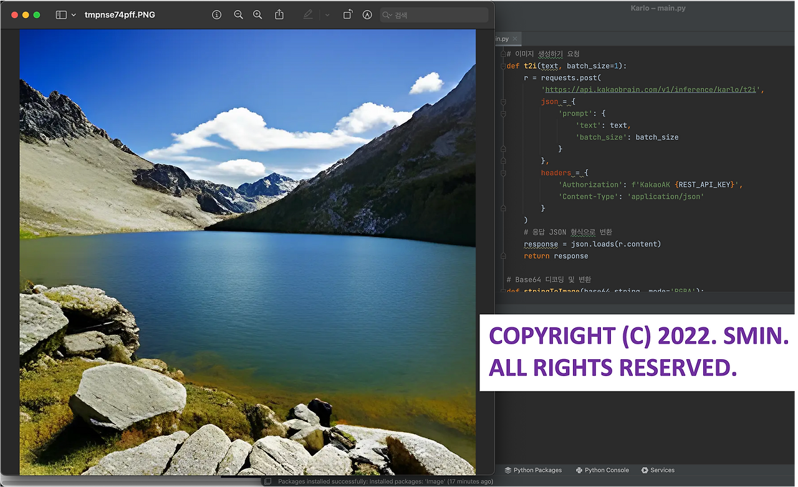The width and height of the screenshot is (798, 487).
Task: Toggle the Preview sidebar view button
Action: pyautogui.click(x=61, y=14)
